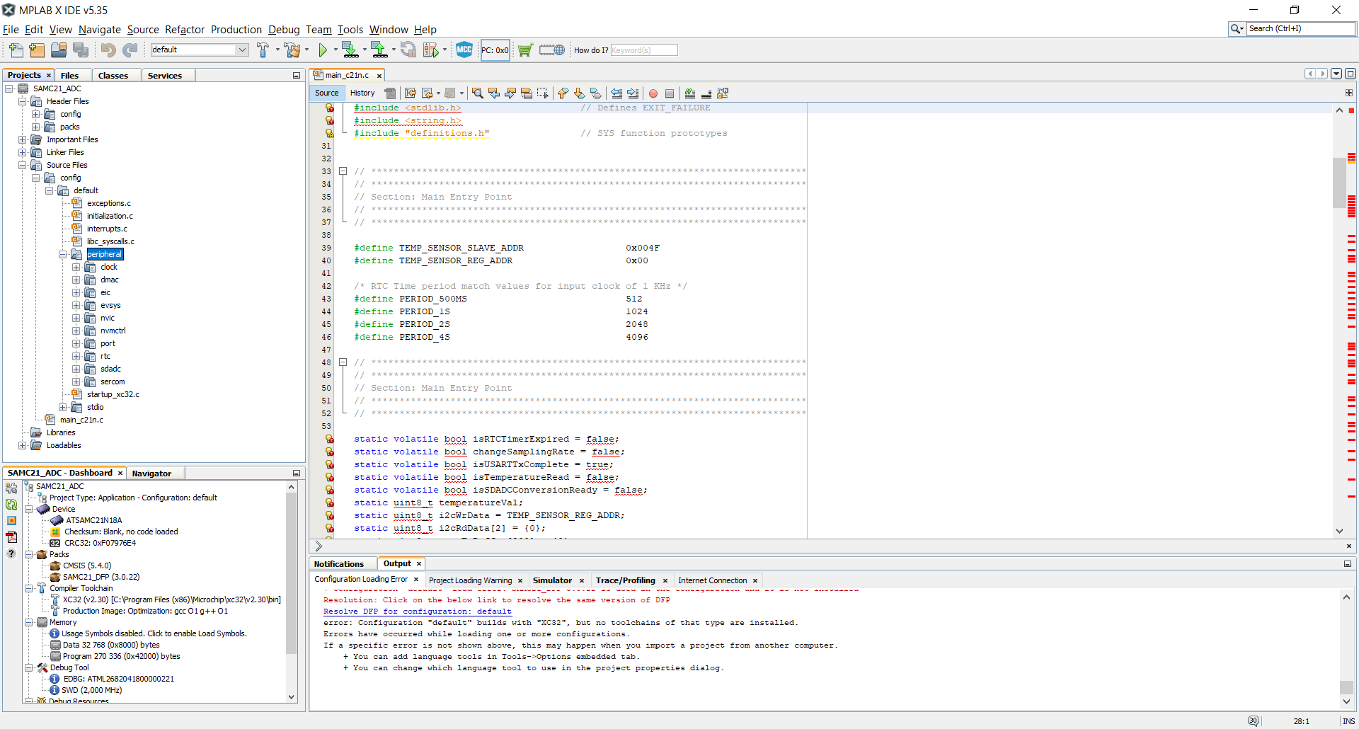Viewport: 1359px width, 729px height.
Task: Open the MPLAB Code Configurator (MCC) icon
Action: pos(464,50)
